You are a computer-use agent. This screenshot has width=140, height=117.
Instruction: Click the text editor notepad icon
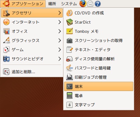(x=70, y=50)
